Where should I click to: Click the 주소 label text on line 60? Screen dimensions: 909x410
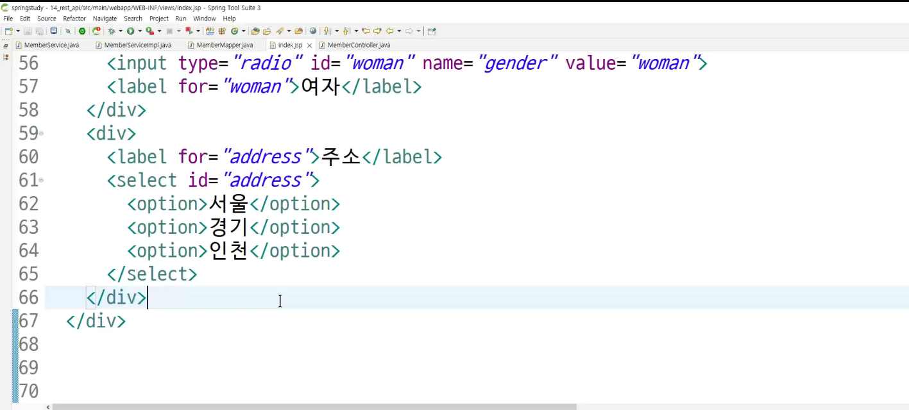tap(341, 156)
